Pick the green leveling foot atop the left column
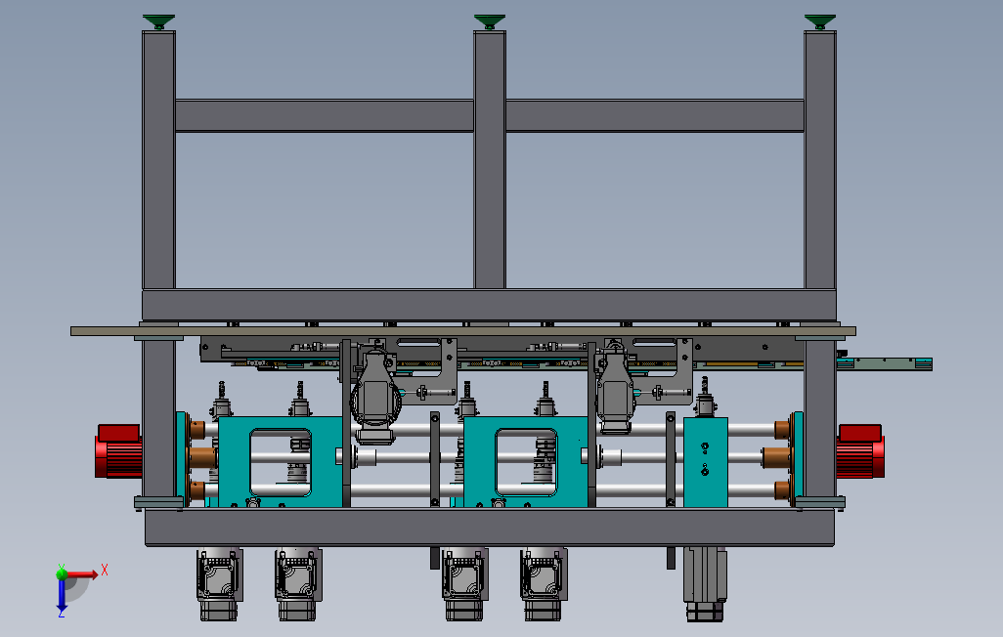 pyautogui.click(x=158, y=22)
